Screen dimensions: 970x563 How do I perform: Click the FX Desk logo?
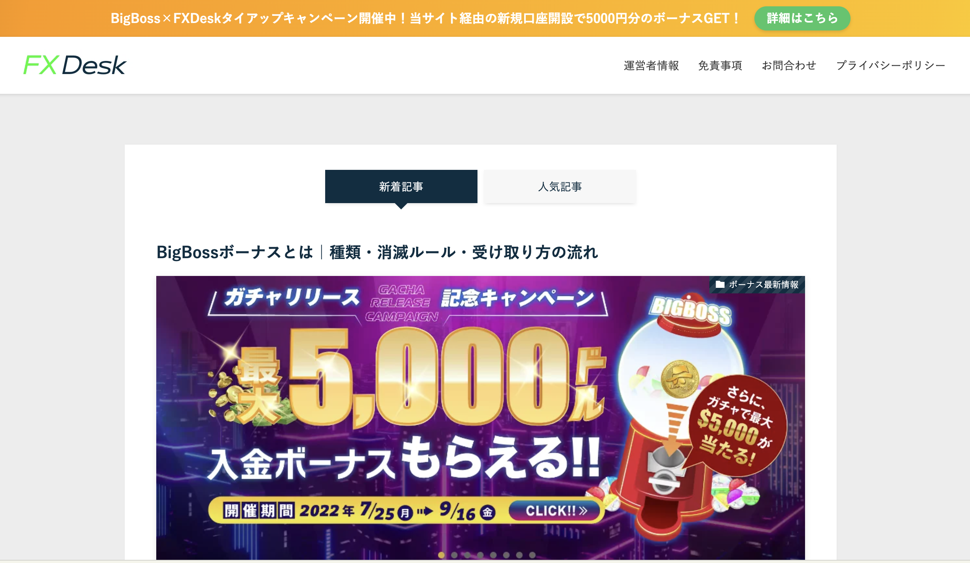click(75, 65)
